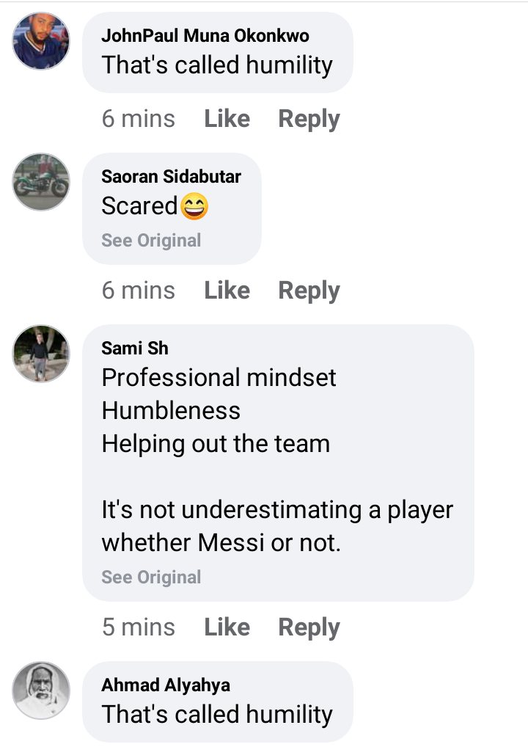Like Saoran Sidabutar's "Scared" comment

point(227,290)
